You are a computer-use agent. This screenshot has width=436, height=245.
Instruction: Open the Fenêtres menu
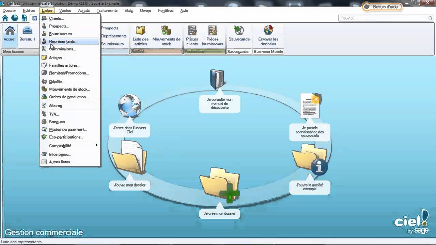tap(166, 11)
